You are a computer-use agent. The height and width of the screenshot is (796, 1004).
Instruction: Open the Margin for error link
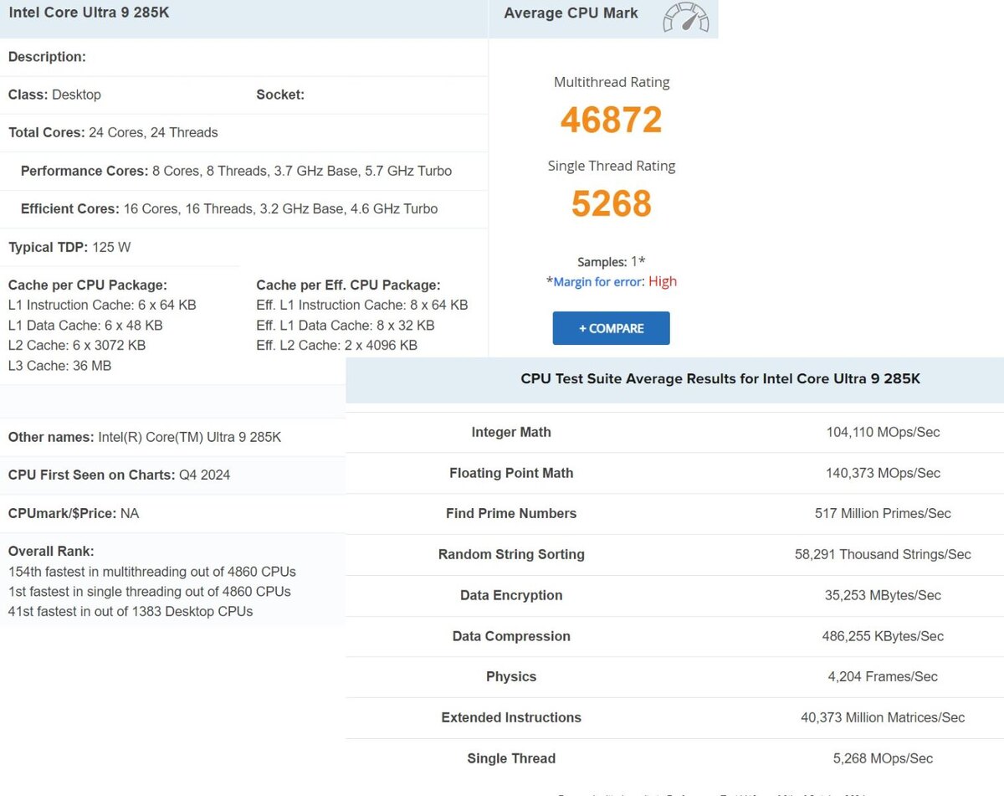click(598, 282)
